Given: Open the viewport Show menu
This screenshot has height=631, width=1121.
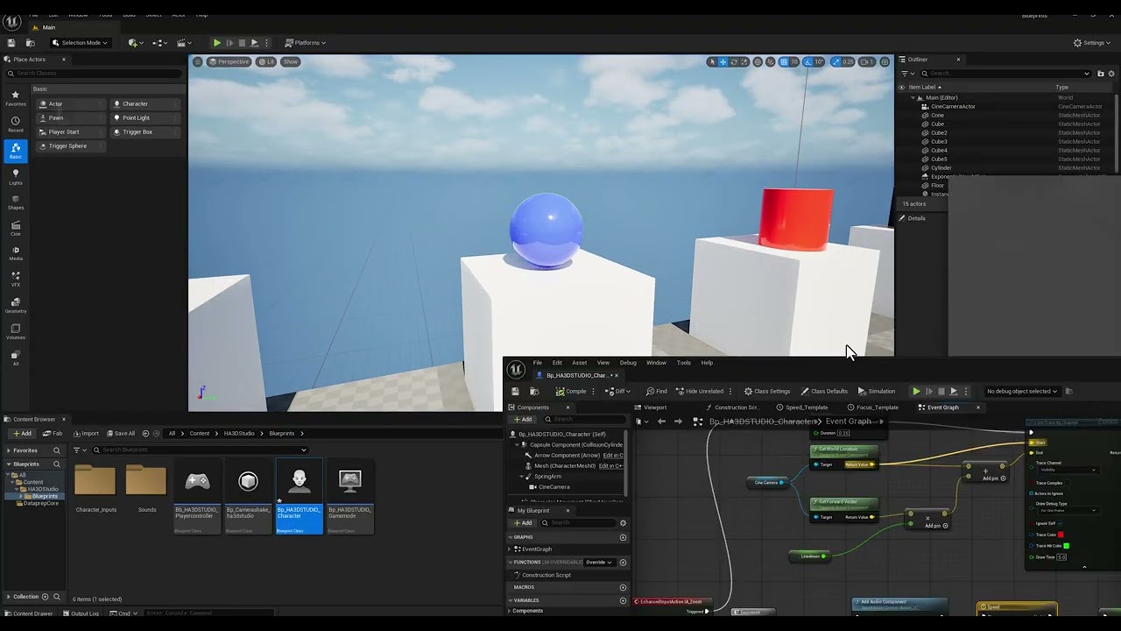Looking at the screenshot, I should (291, 61).
